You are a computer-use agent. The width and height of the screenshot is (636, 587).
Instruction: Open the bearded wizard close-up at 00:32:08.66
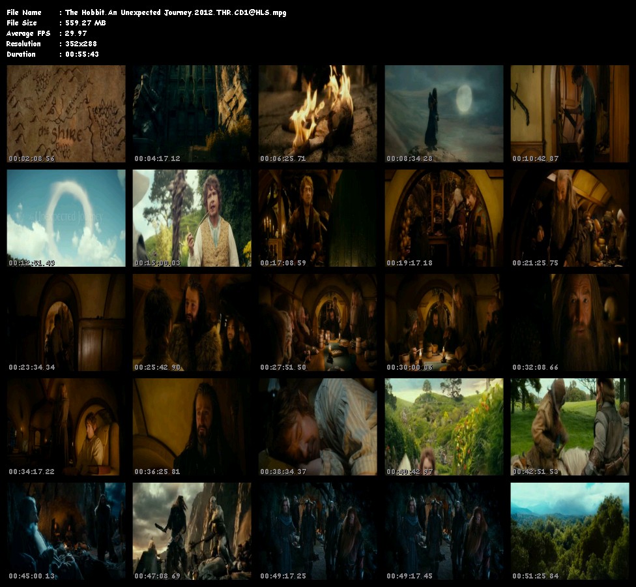570,322
